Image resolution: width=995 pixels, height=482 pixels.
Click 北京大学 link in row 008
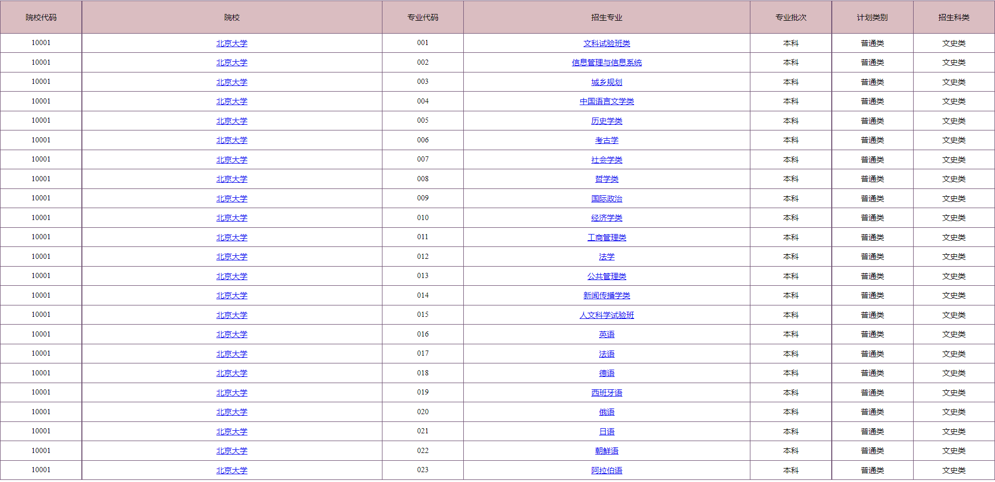tap(232, 179)
